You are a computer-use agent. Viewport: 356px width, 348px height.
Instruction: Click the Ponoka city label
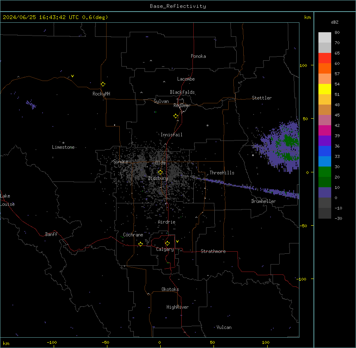(x=198, y=56)
